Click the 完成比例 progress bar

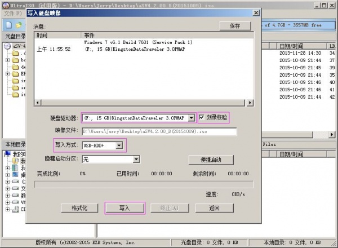[144, 185]
